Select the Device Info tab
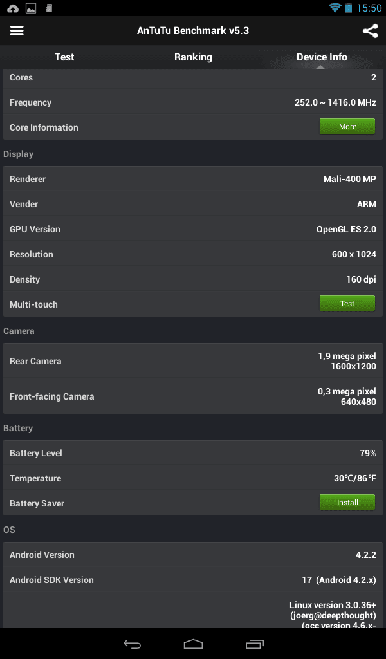 click(322, 57)
